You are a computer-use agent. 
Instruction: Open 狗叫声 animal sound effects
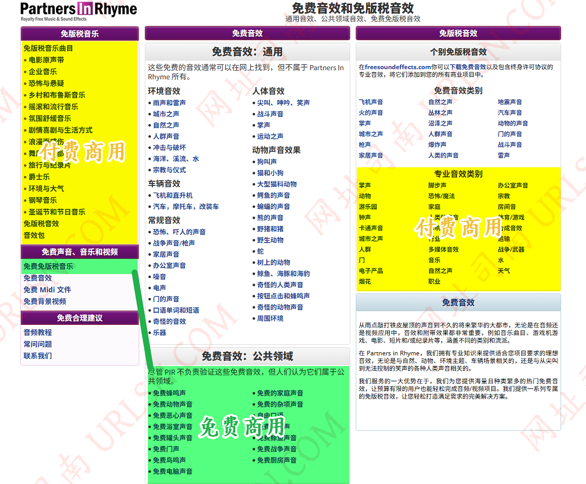[x=267, y=162]
